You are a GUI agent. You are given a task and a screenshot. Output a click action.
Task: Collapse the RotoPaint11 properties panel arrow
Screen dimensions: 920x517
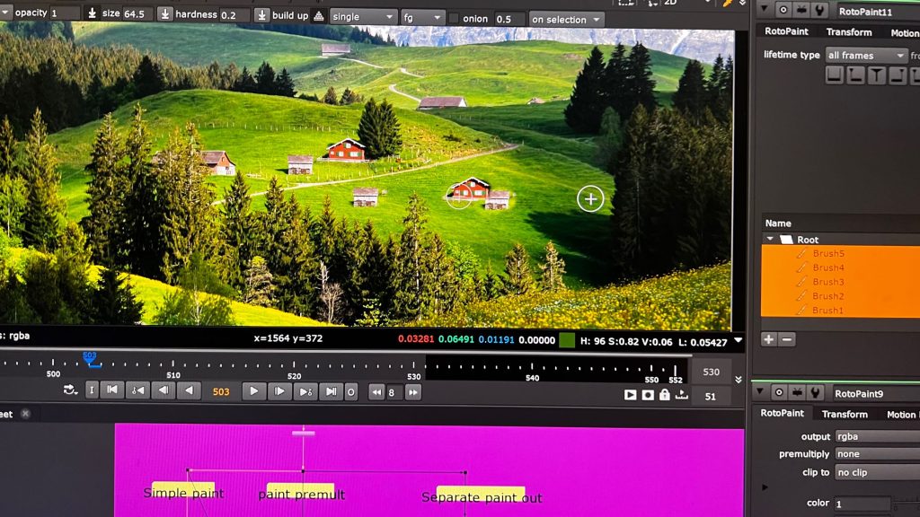tap(764, 9)
